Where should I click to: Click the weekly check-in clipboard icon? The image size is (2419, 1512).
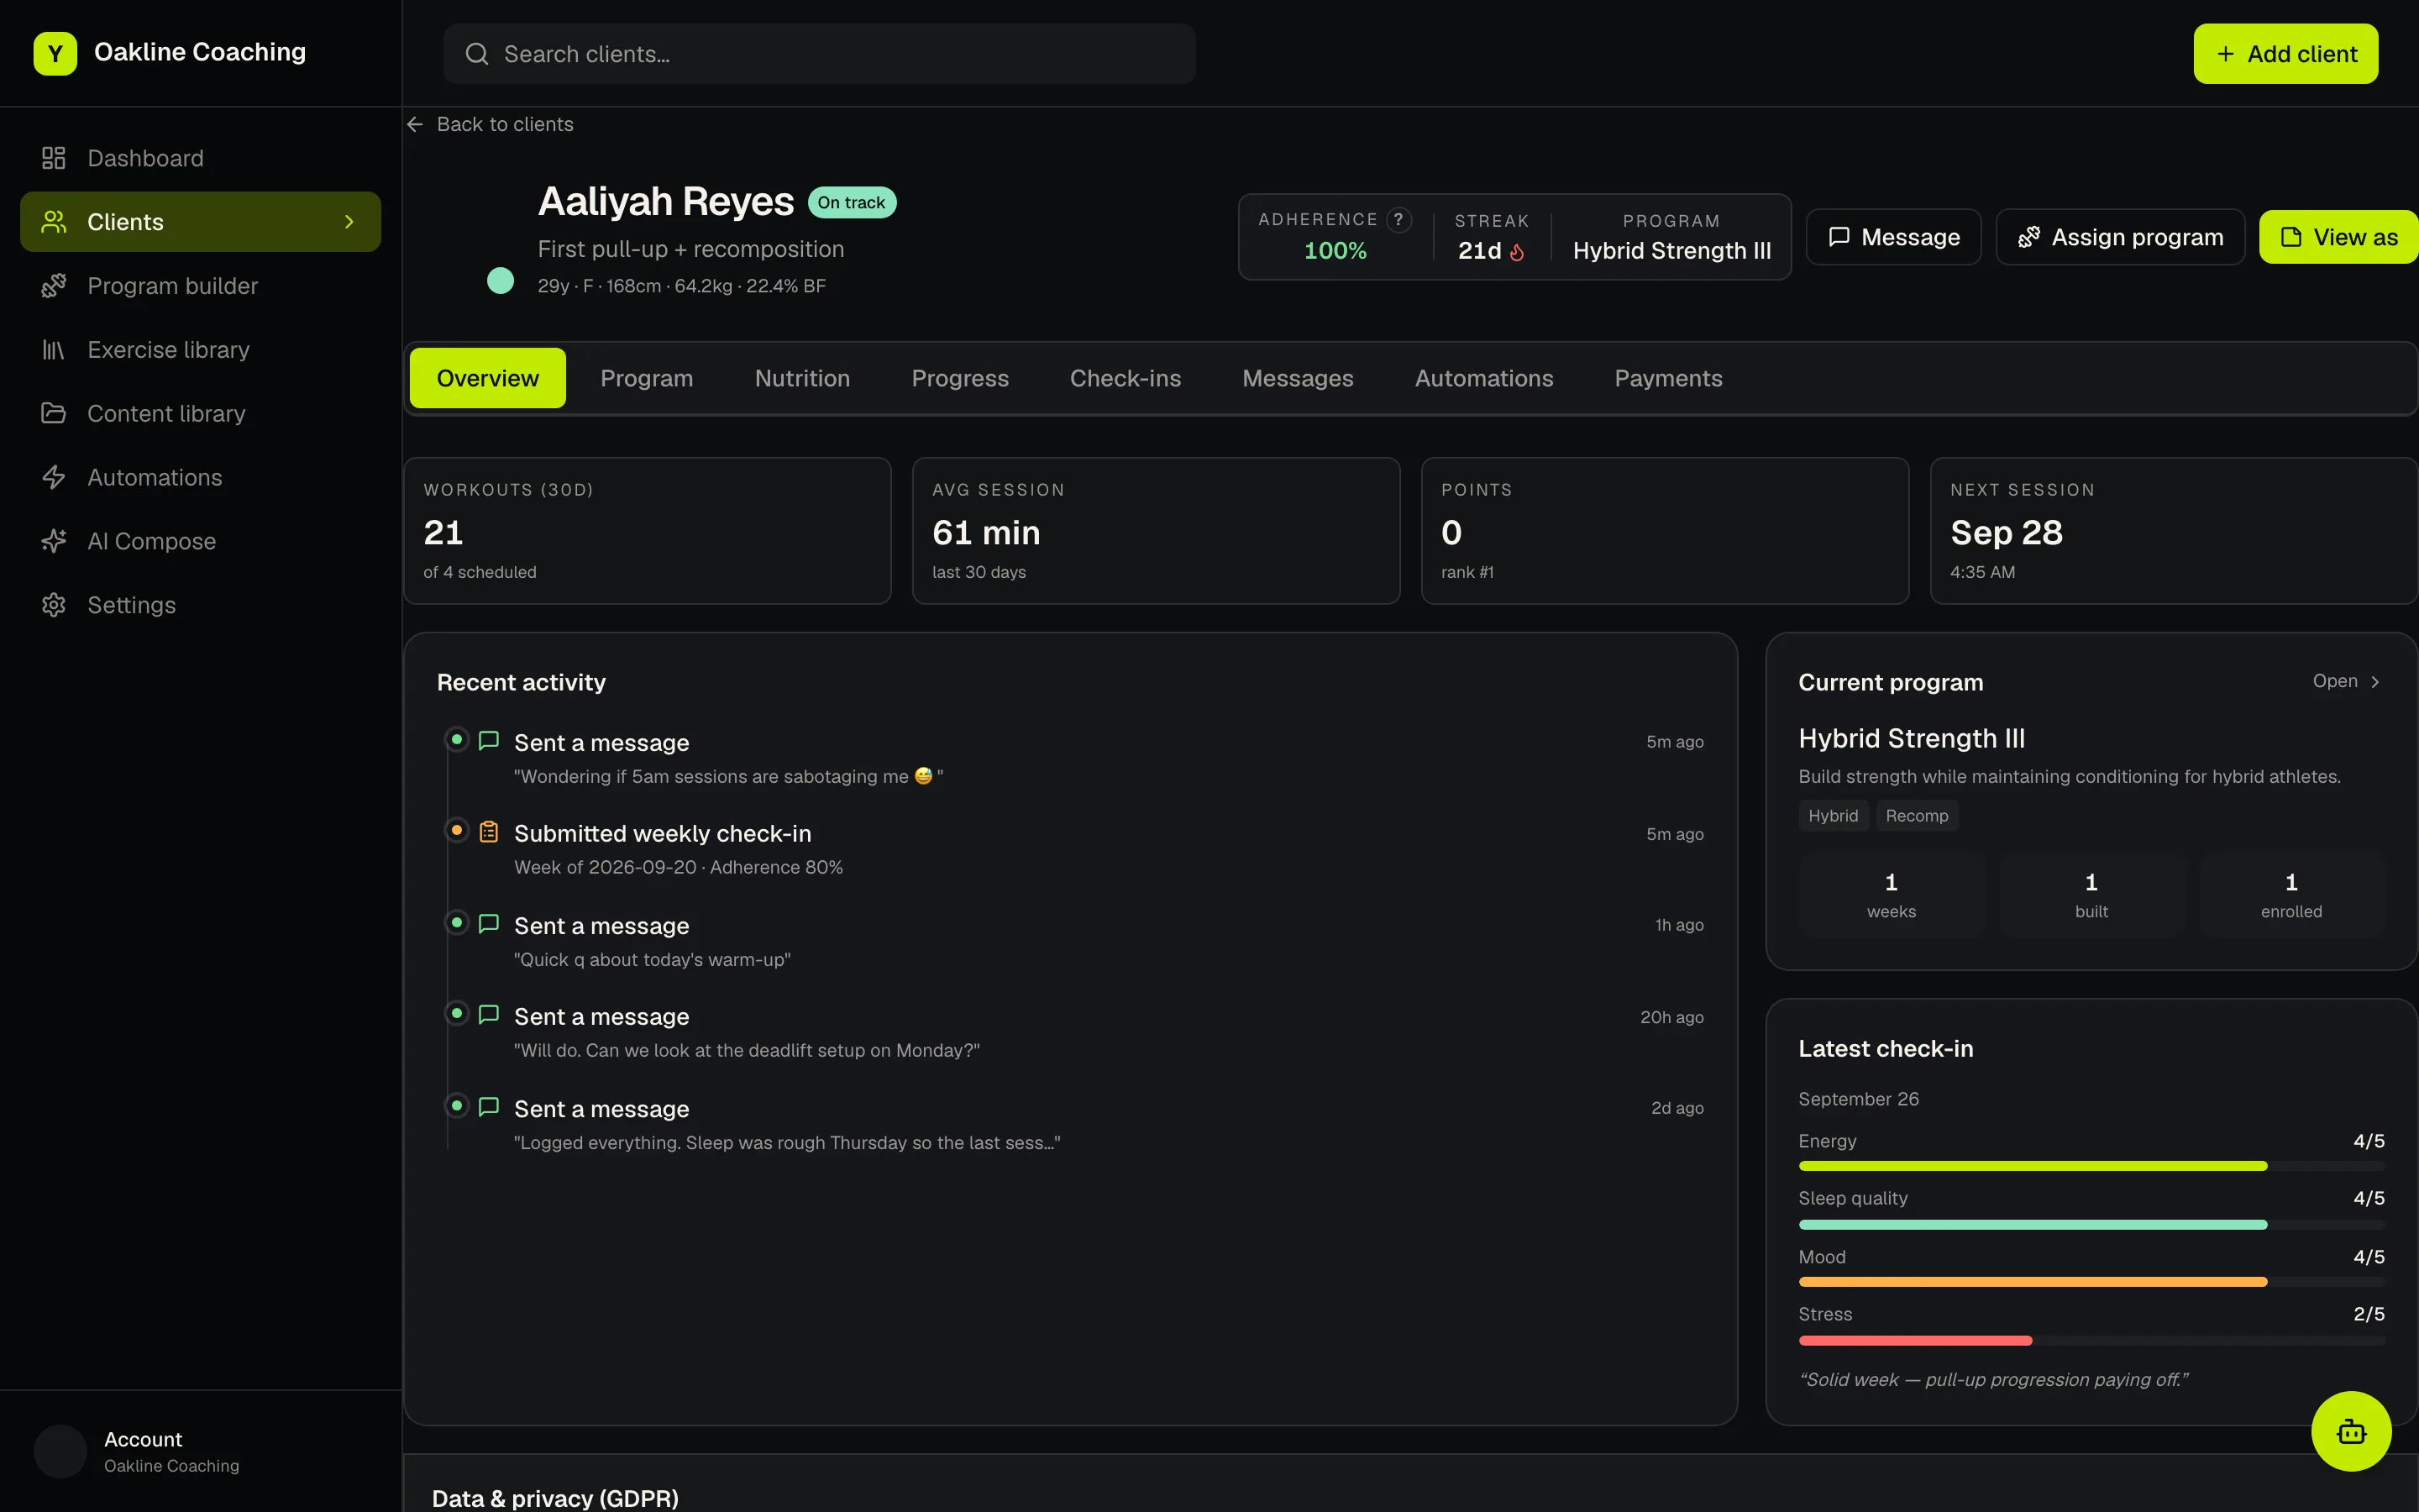click(x=489, y=832)
